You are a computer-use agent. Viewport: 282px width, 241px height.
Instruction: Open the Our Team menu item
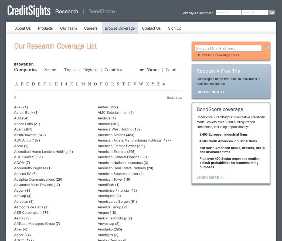coord(68,28)
